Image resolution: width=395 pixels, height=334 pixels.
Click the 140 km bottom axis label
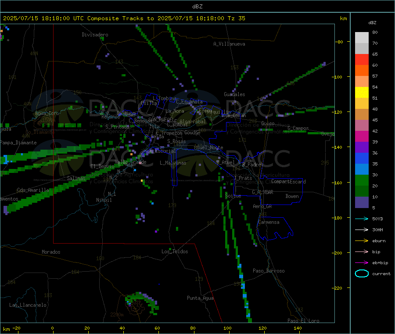click(298, 328)
